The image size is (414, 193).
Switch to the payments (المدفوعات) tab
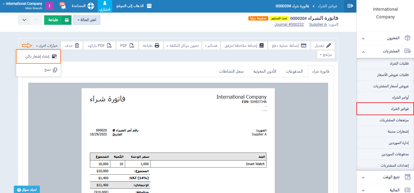pyautogui.click(x=294, y=71)
